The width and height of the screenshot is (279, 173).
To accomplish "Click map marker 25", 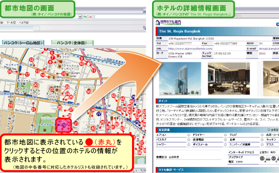I will click(71, 97).
